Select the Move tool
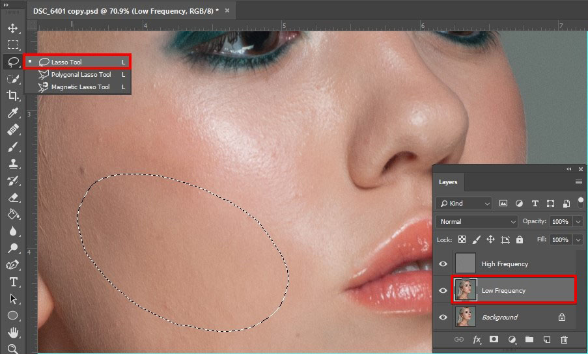 click(x=13, y=29)
